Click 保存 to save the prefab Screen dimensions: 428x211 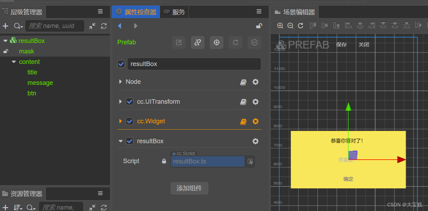point(341,45)
